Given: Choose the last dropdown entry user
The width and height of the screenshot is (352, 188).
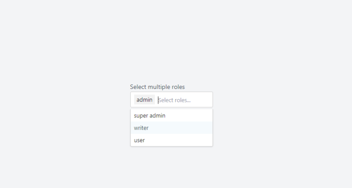Looking at the screenshot, I should pos(171,140).
